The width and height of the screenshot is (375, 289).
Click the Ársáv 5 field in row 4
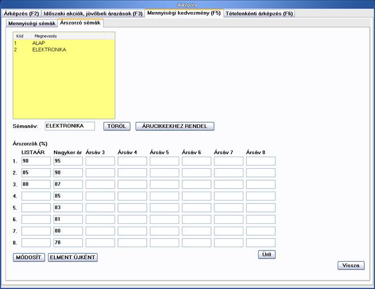point(165,196)
